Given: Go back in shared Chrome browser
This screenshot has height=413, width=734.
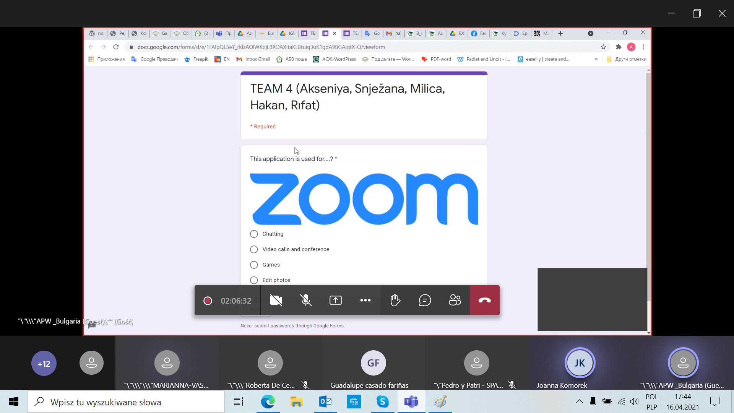Looking at the screenshot, I should [91, 47].
